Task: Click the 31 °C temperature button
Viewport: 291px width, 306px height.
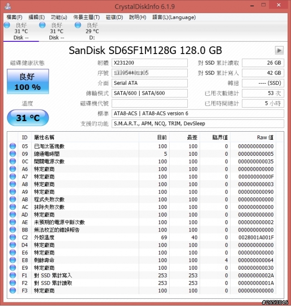Action: (x=28, y=118)
